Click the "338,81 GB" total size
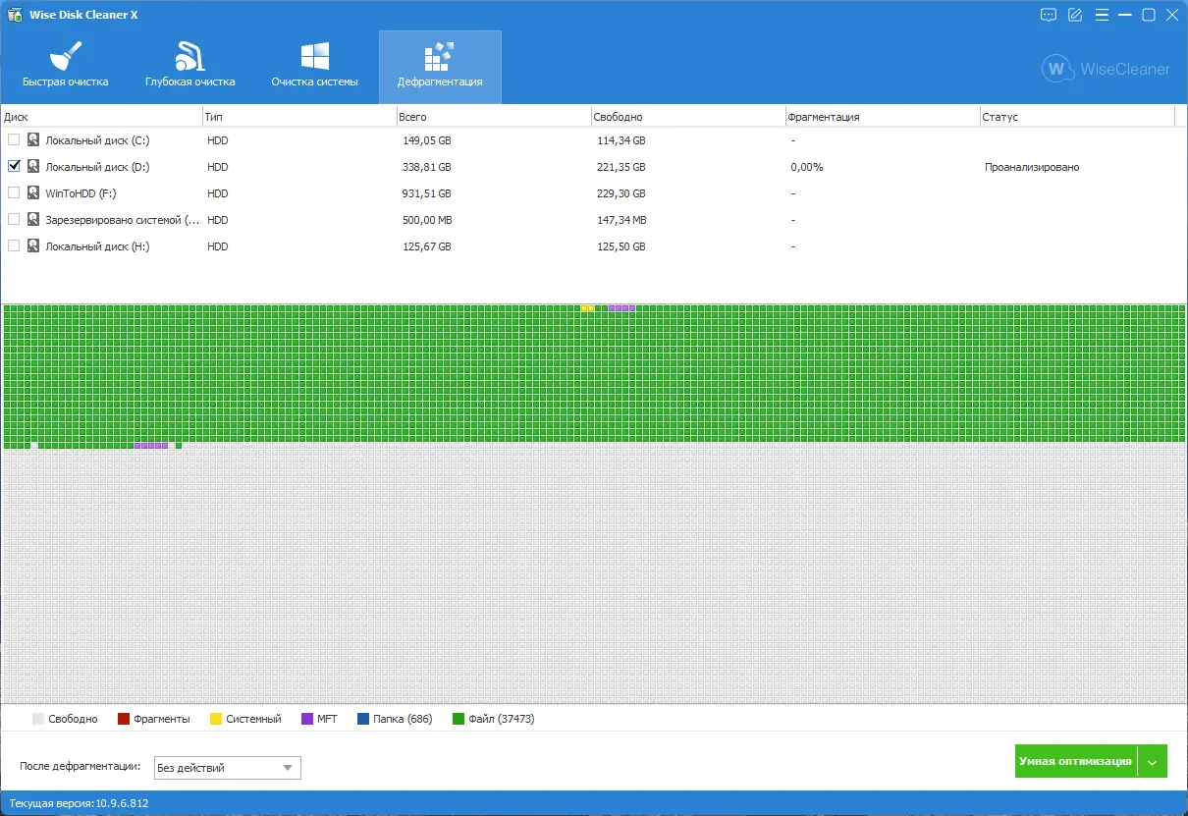Viewport: 1188px width, 816px height. (x=427, y=167)
